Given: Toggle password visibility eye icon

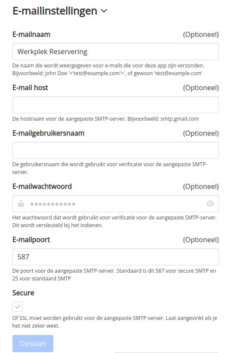Looking at the screenshot, I should pyautogui.click(x=210, y=204).
